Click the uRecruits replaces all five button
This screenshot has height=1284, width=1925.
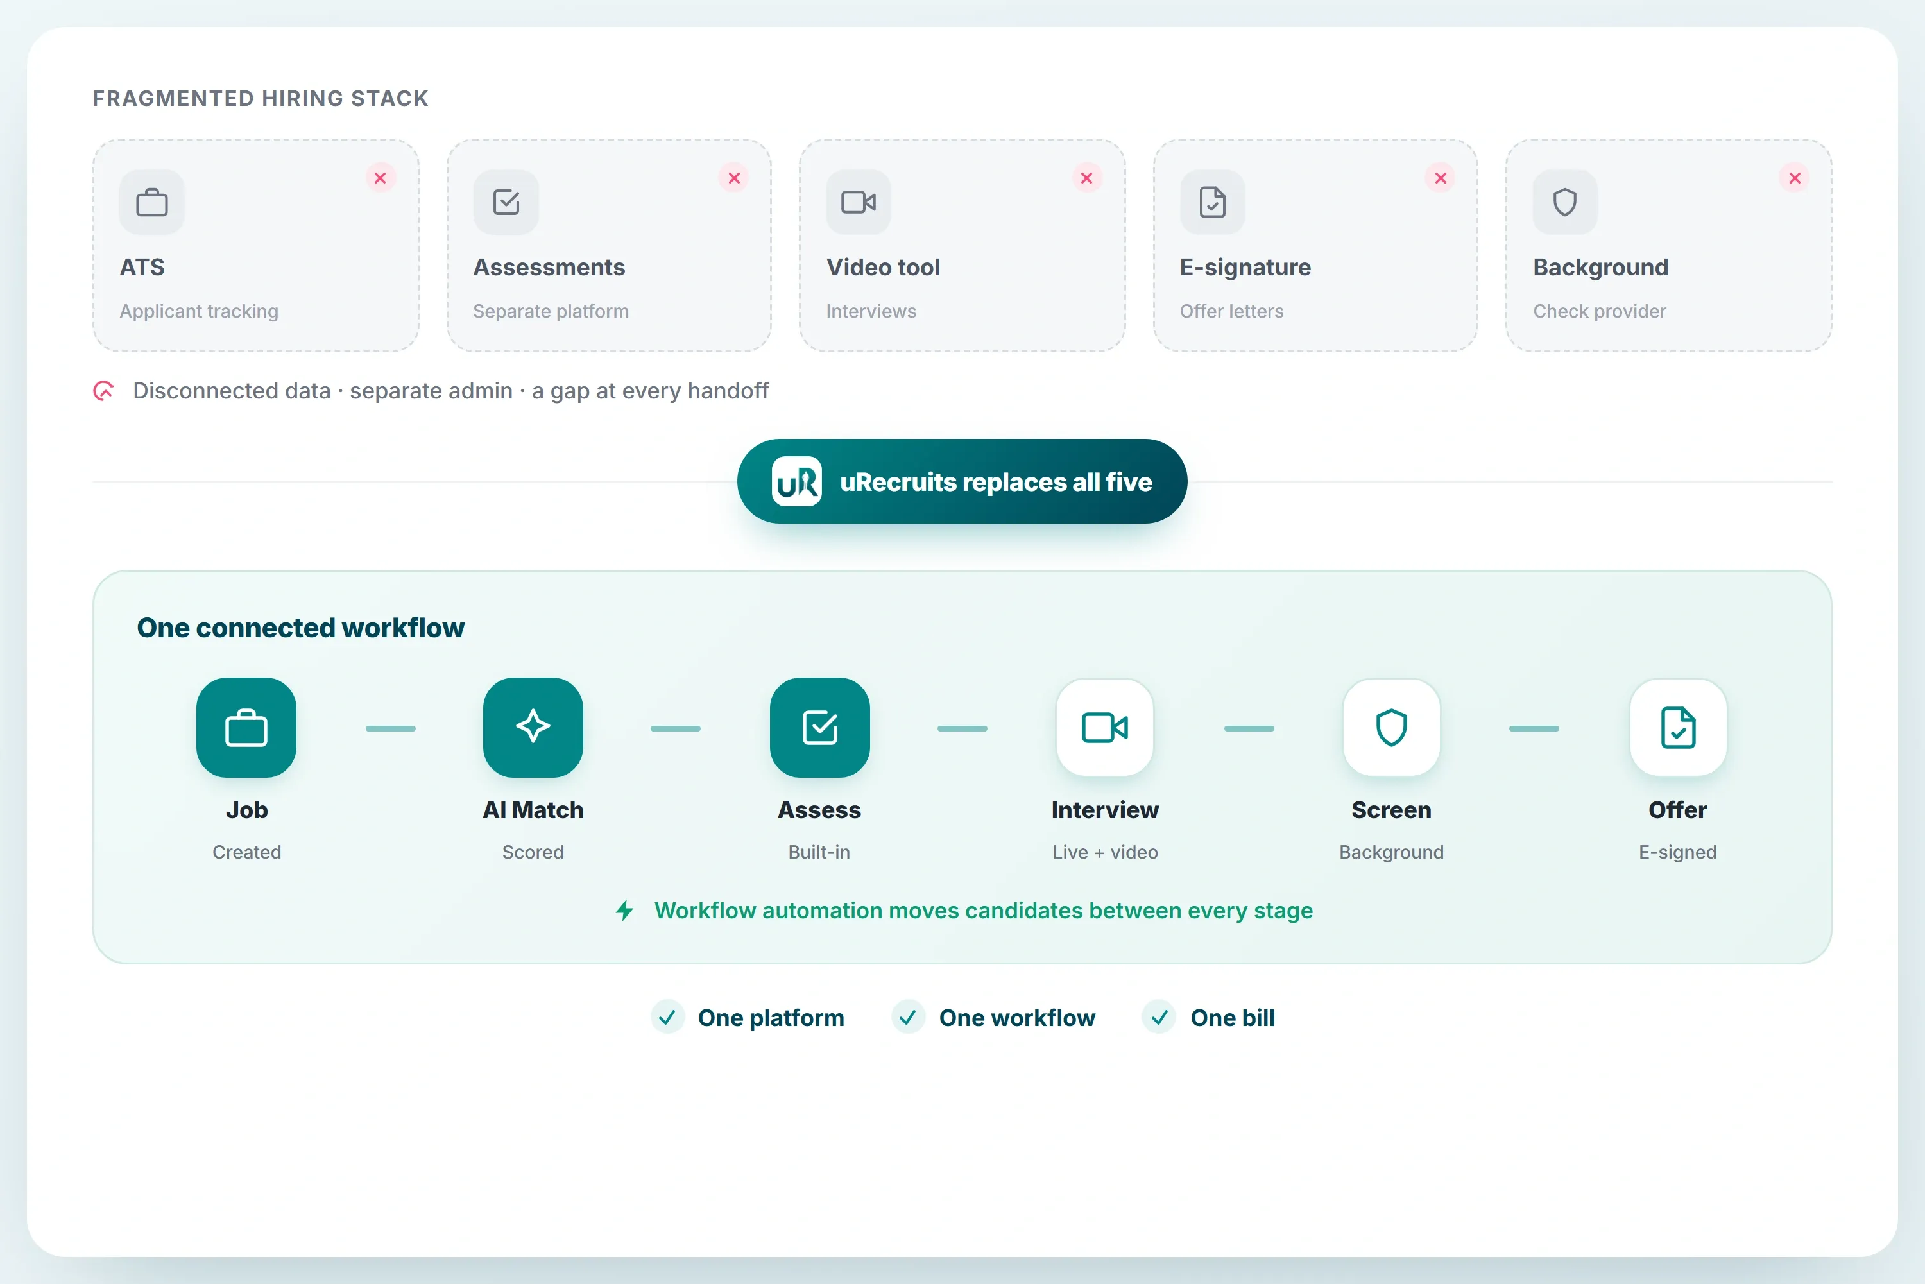962,481
